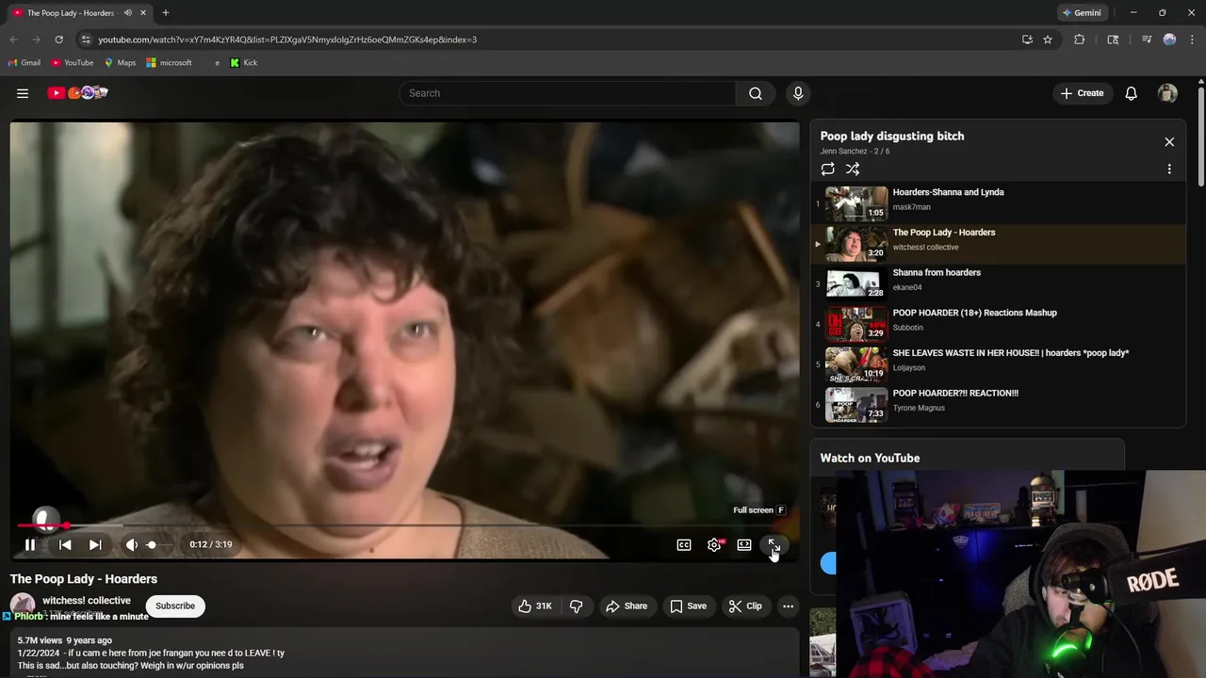
Task: Click the tab audio playing speaker icon
Action: coord(127,13)
